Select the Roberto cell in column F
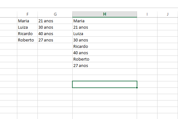178x119 pixels. (27, 40)
